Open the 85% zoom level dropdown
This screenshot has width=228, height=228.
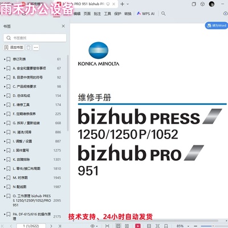(x=182, y=226)
